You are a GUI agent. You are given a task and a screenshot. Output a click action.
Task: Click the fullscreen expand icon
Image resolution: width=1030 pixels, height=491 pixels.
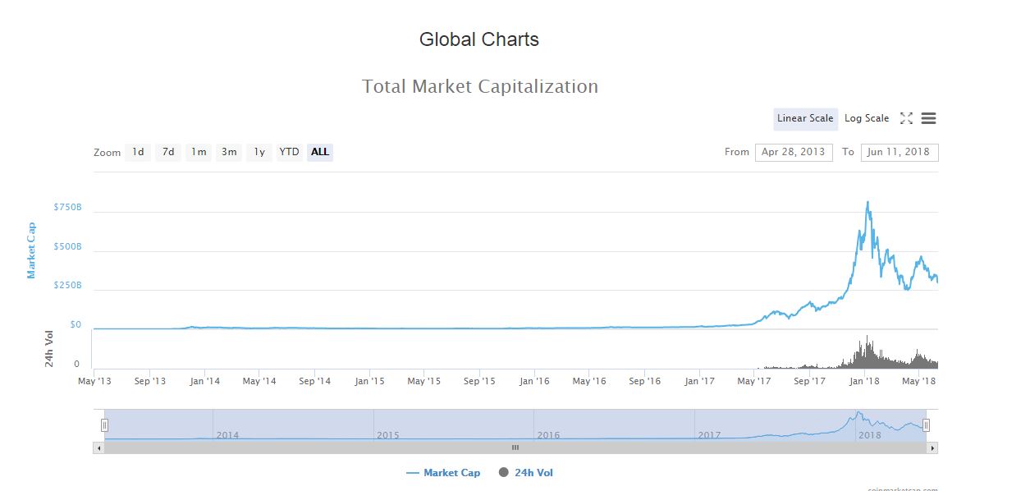[x=906, y=118]
